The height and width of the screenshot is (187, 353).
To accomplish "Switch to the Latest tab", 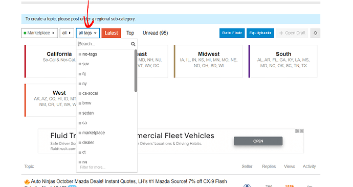I will 111,33.
